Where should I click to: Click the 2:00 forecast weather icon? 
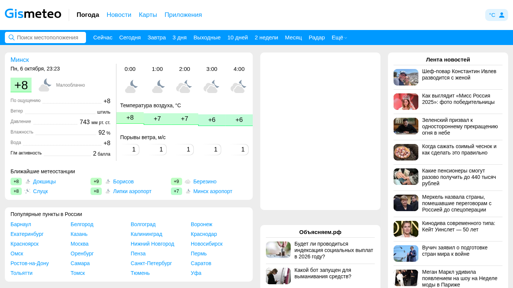pos(184,87)
